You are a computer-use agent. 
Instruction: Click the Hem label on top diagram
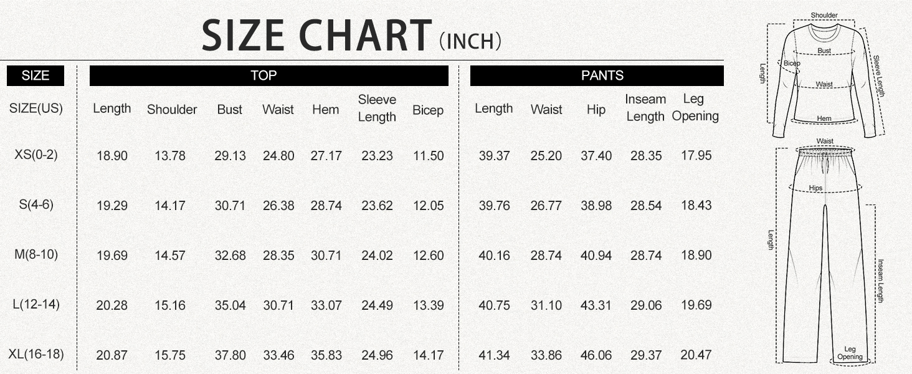[x=824, y=118]
